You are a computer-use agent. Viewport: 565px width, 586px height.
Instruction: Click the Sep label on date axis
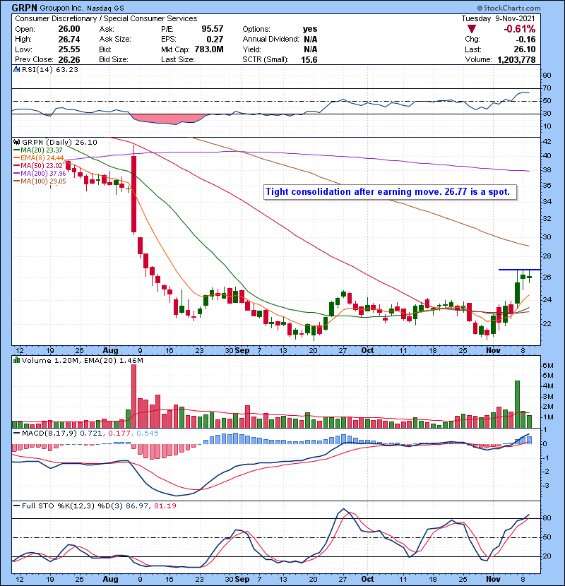[x=242, y=350]
